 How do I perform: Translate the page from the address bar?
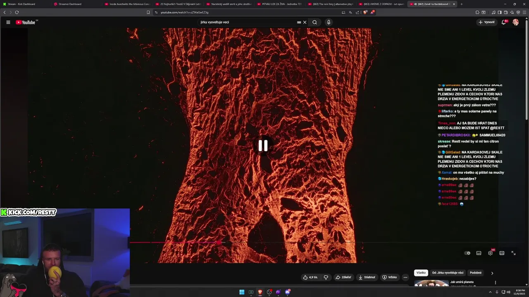click(x=350, y=12)
